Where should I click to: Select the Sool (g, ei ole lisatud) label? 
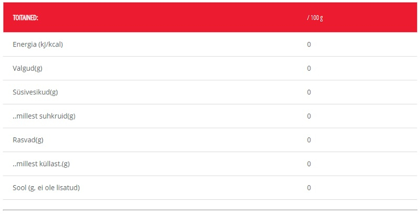(46, 188)
